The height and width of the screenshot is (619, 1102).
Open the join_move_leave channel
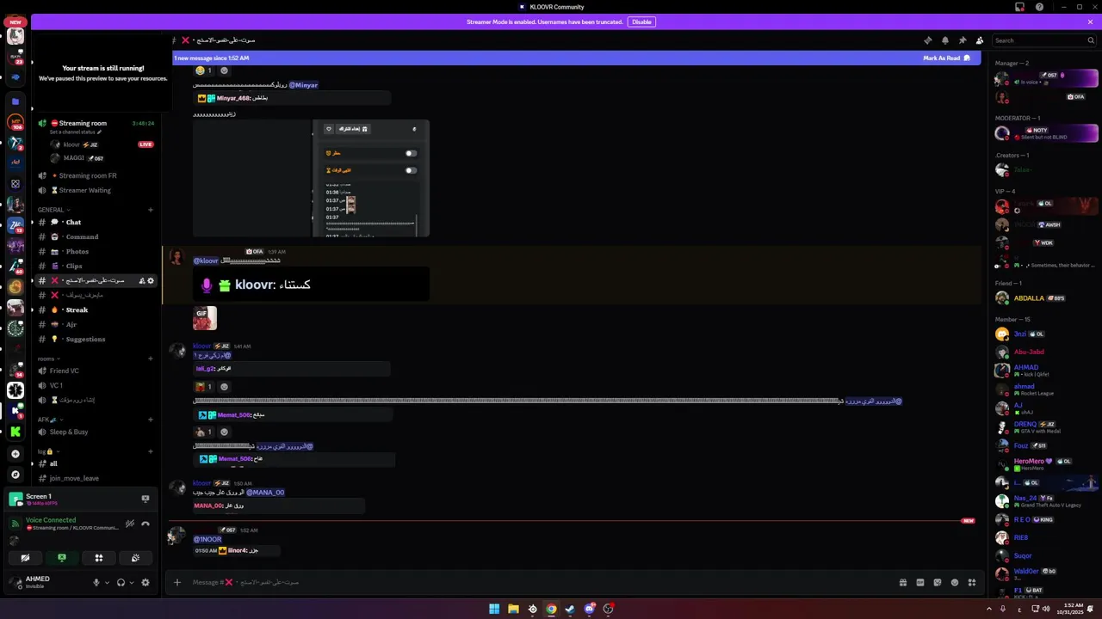(96, 478)
